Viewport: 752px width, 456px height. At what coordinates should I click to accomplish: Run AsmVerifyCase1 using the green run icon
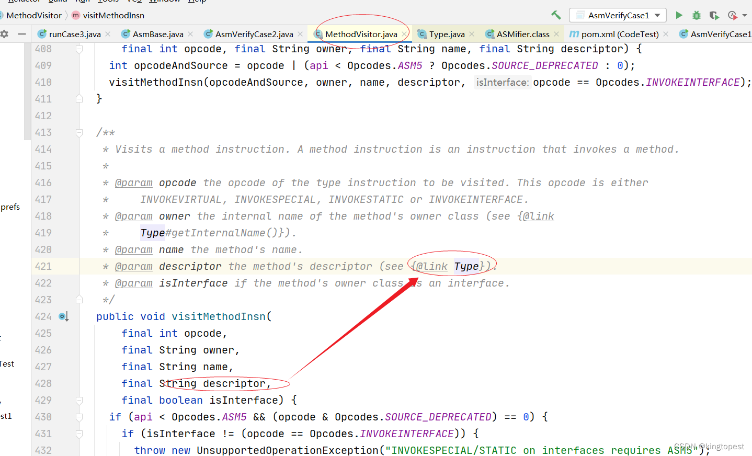pyautogui.click(x=679, y=15)
